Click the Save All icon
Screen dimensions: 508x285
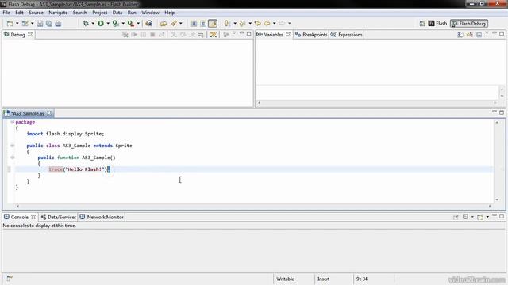[49, 23]
